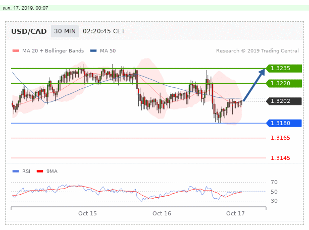Click the 1.3145 support level label
The height and width of the screenshot is (230, 309).
click(x=280, y=158)
